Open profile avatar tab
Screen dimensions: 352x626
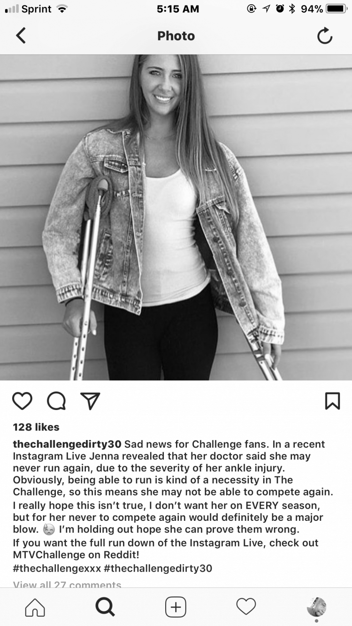coord(316,607)
